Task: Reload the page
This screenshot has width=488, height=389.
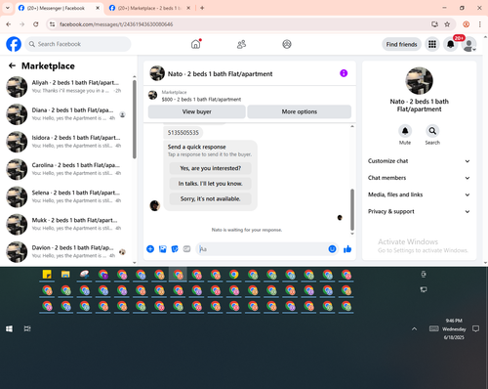Action: click(x=36, y=24)
